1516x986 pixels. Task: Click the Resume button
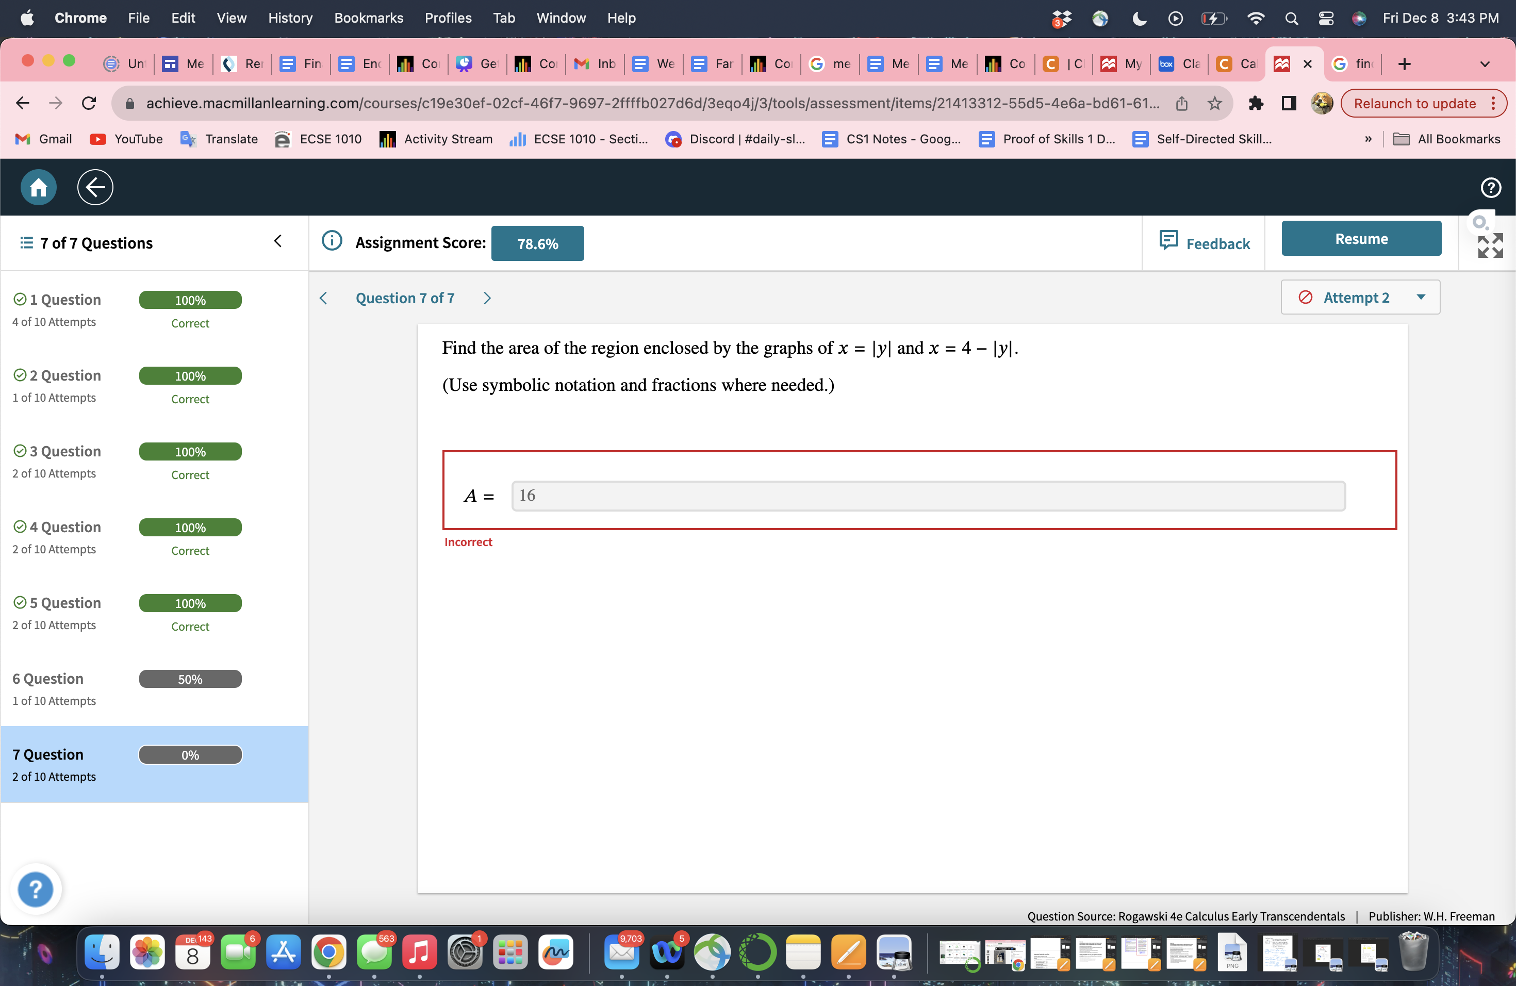pyautogui.click(x=1361, y=239)
